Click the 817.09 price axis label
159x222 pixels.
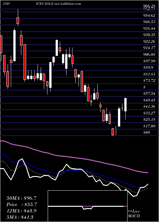149,126
